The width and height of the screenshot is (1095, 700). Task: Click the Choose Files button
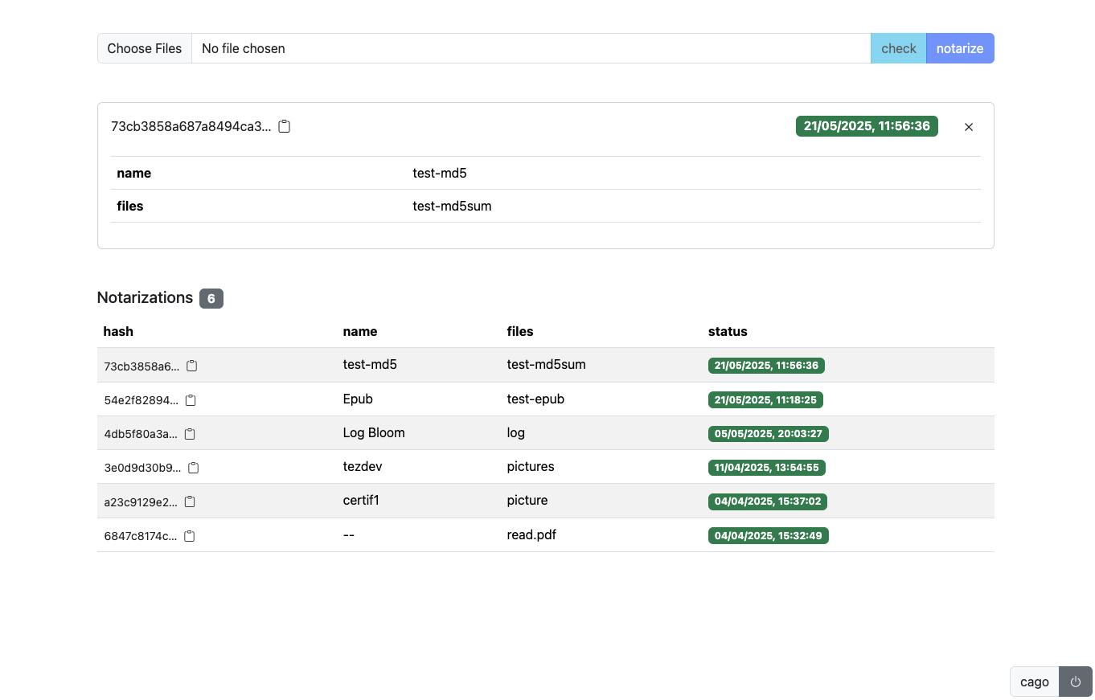coord(145,48)
